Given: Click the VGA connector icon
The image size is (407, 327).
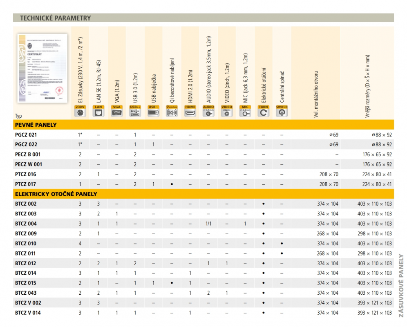Looking at the screenshot, I should [x=117, y=111].
